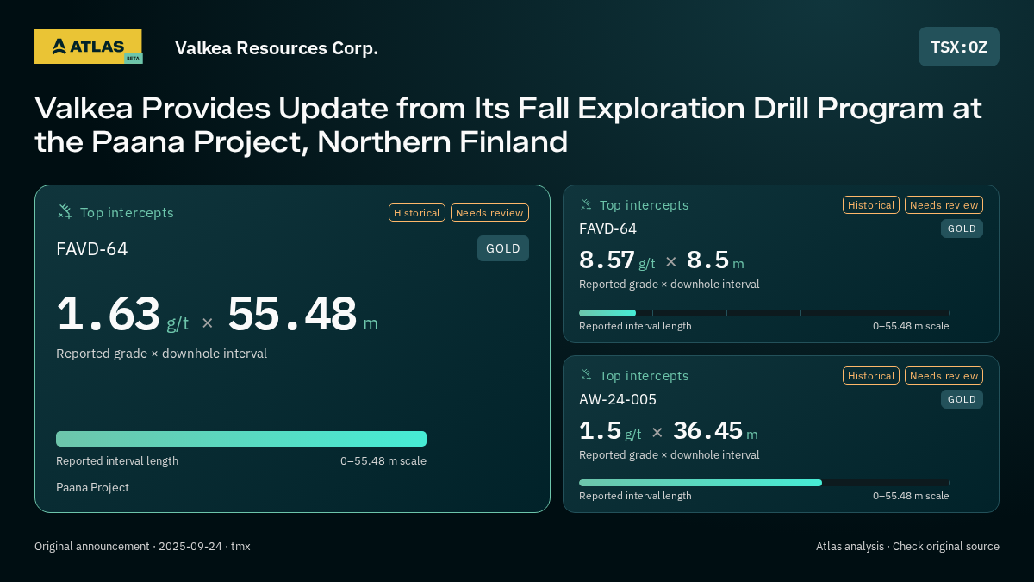Click the Atlas analysis Check original source footer
Image resolution: width=1034 pixels, height=582 pixels.
coord(907,546)
